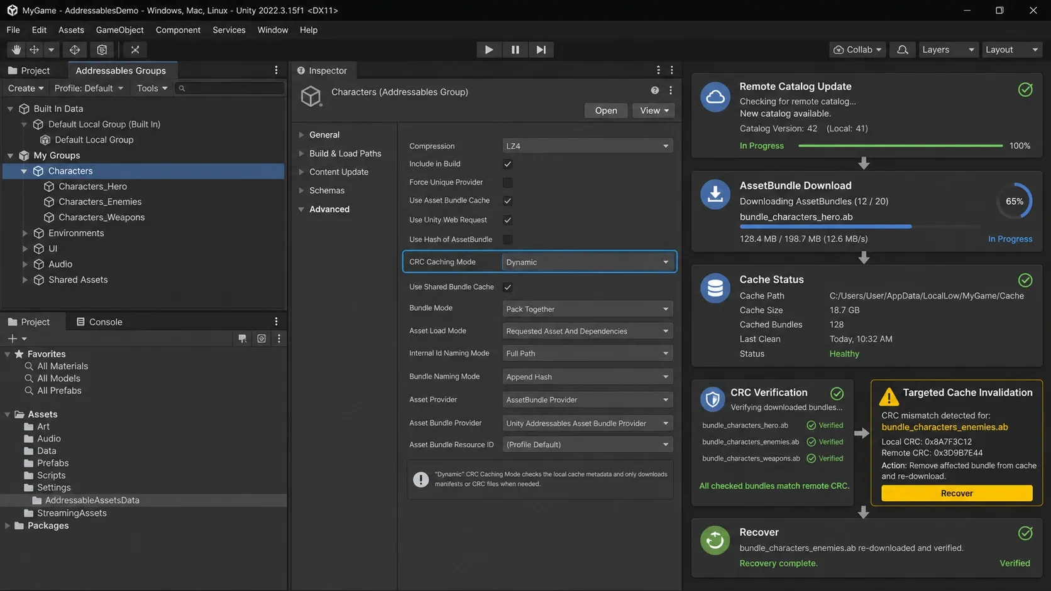
Task: Select the Move tool in toolbar
Action: [34, 50]
